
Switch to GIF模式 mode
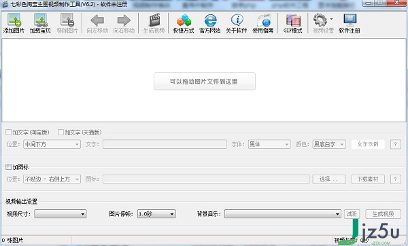293,23
